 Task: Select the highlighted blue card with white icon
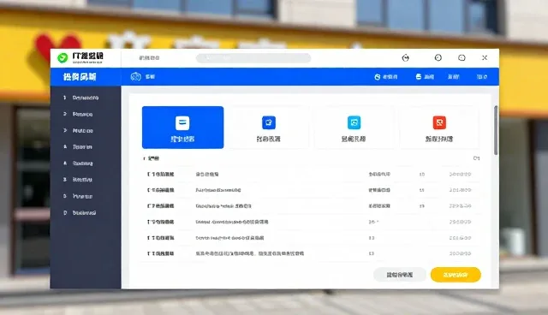(182, 128)
